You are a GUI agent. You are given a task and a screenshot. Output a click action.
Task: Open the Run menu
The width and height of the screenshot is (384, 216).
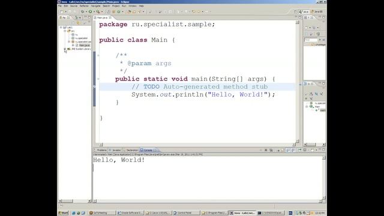tap(124, 6)
